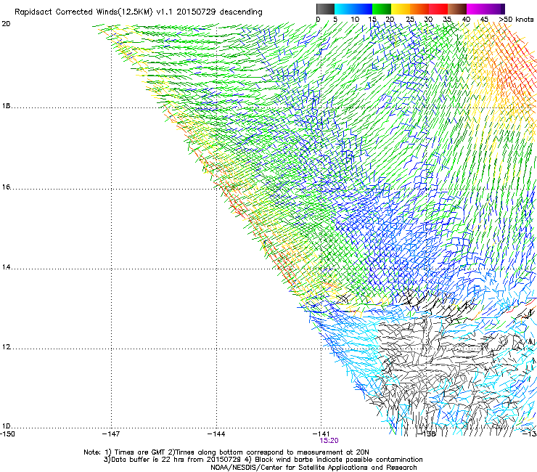The height and width of the screenshot is (472, 537).
Task: Click the longitude label -147
Action: [x=111, y=434]
